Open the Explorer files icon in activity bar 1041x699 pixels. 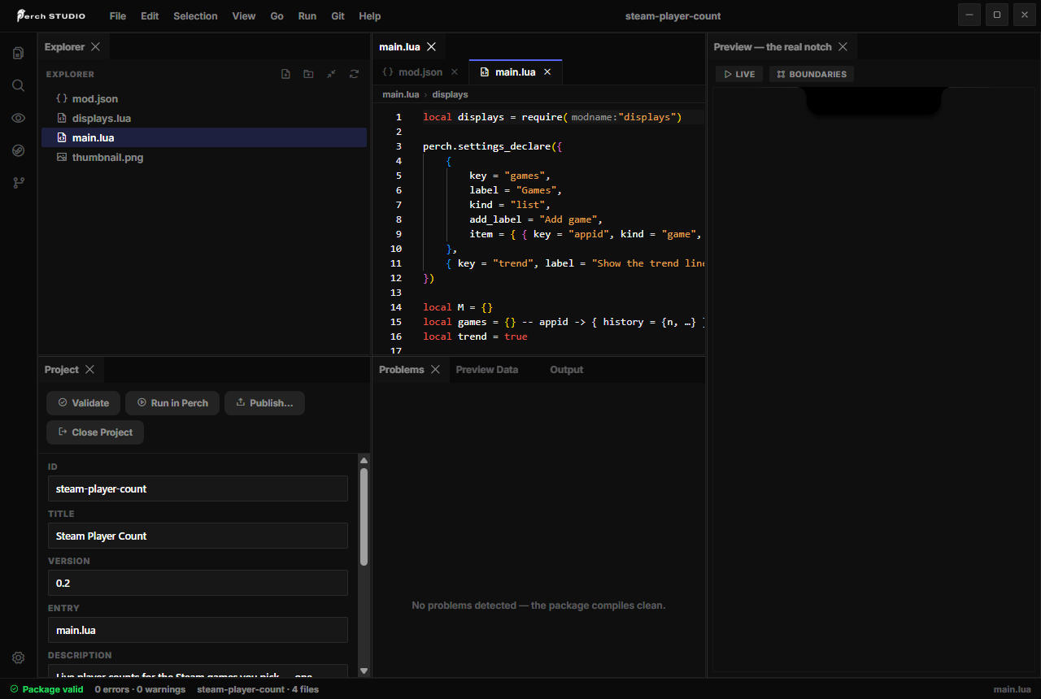pyautogui.click(x=18, y=53)
